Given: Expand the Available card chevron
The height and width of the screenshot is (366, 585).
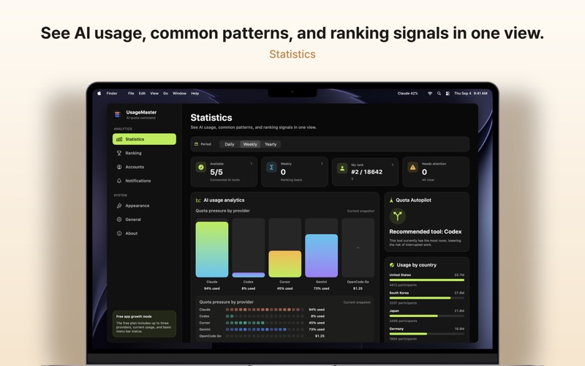Looking at the screenshot, I should 251,163.
